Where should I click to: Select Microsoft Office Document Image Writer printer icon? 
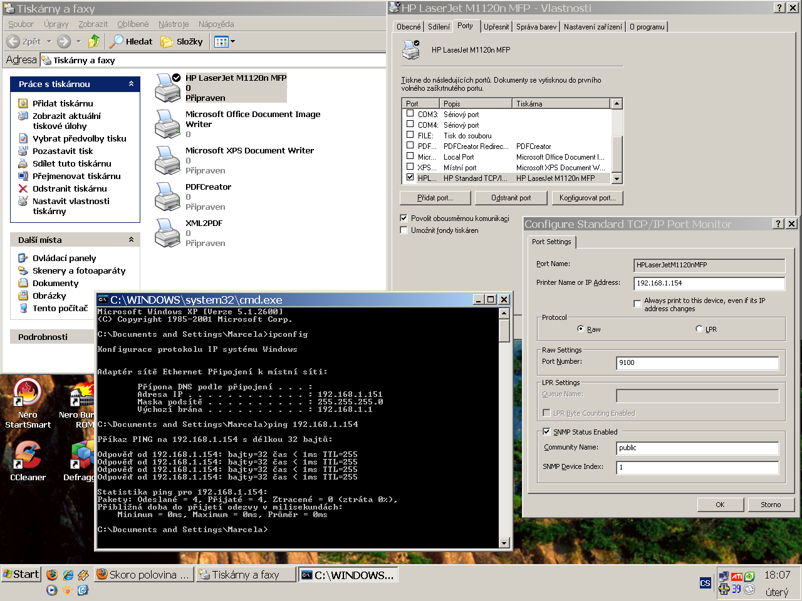tap(168, 124)
